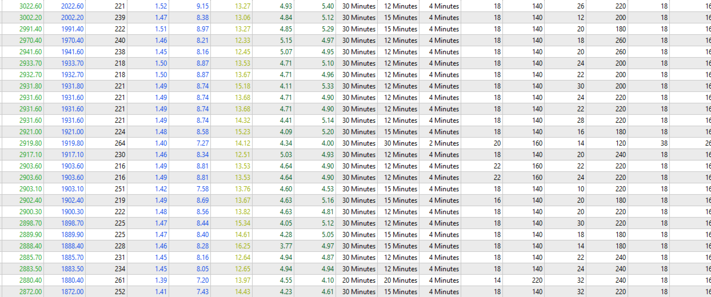Image resolution: width=711 pixels, height=297 pixels.
Task: Click the yellow value 13.82
Action: click(242, 212)
